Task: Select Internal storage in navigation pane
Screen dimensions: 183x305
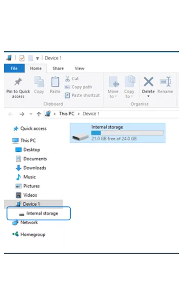Action: 39,213
